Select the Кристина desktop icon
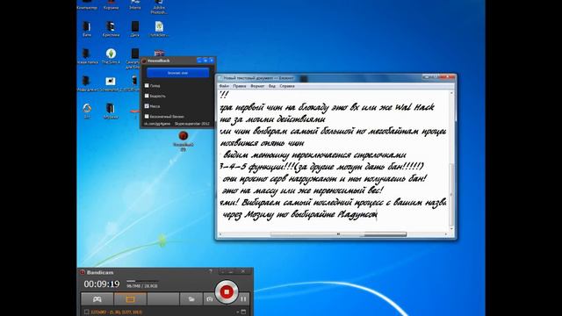Viewport: 562px width, 316px height. (x=111, y=29)
